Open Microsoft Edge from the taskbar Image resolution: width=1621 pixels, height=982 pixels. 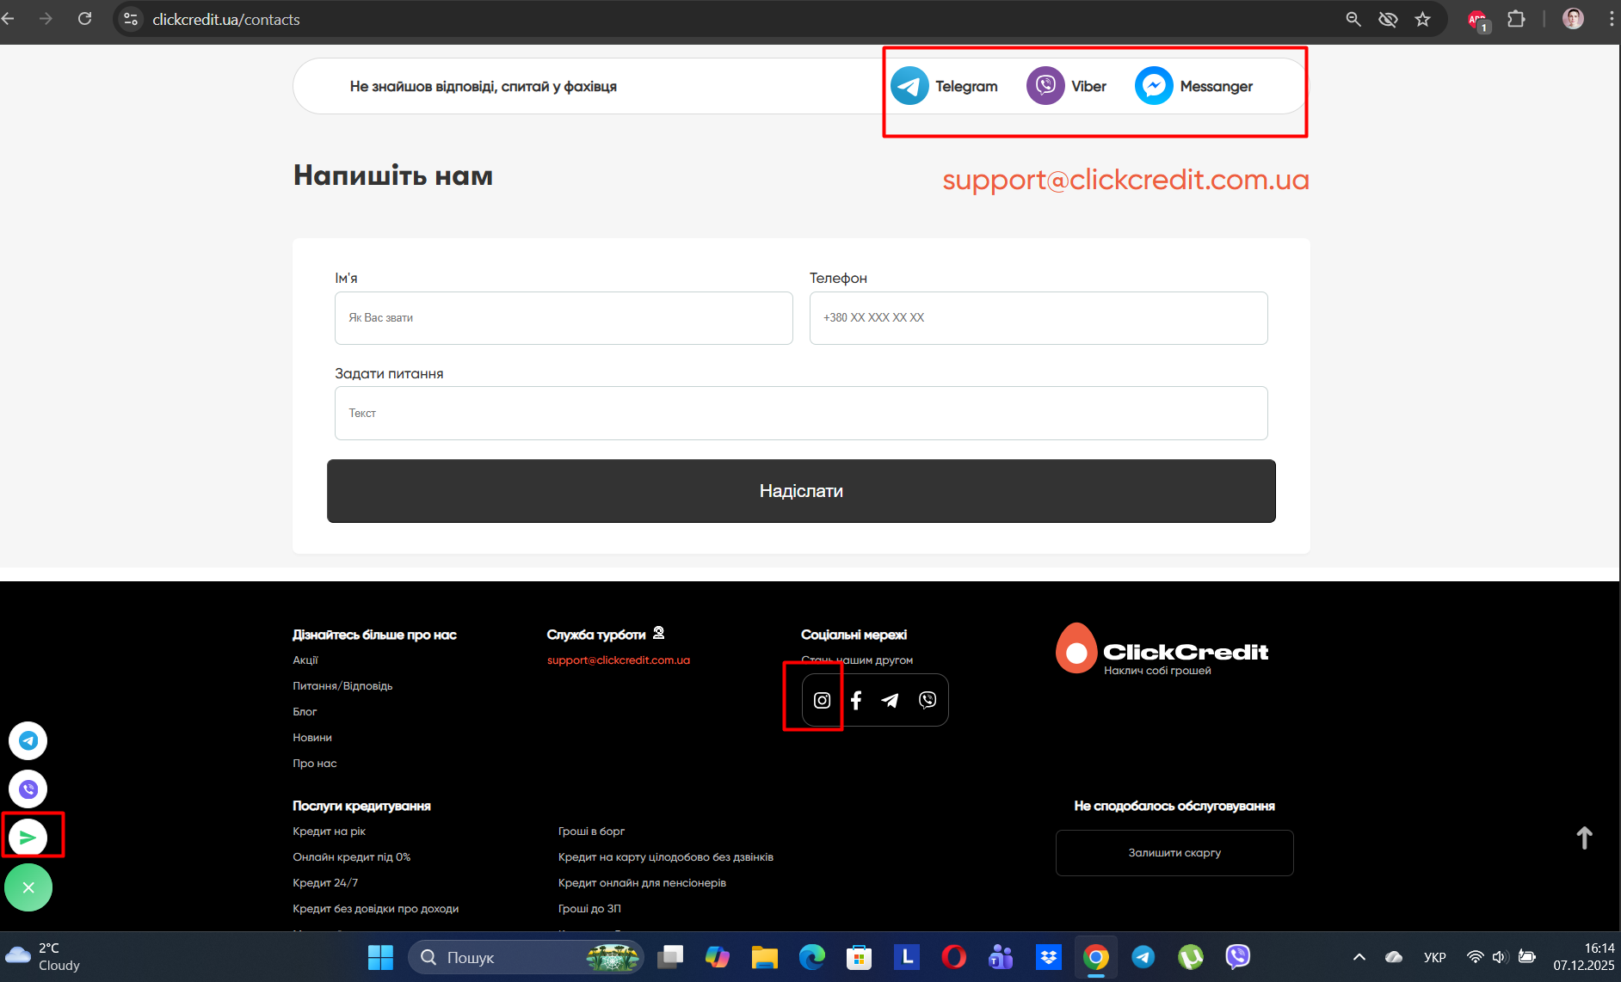[x=811, y=957]
